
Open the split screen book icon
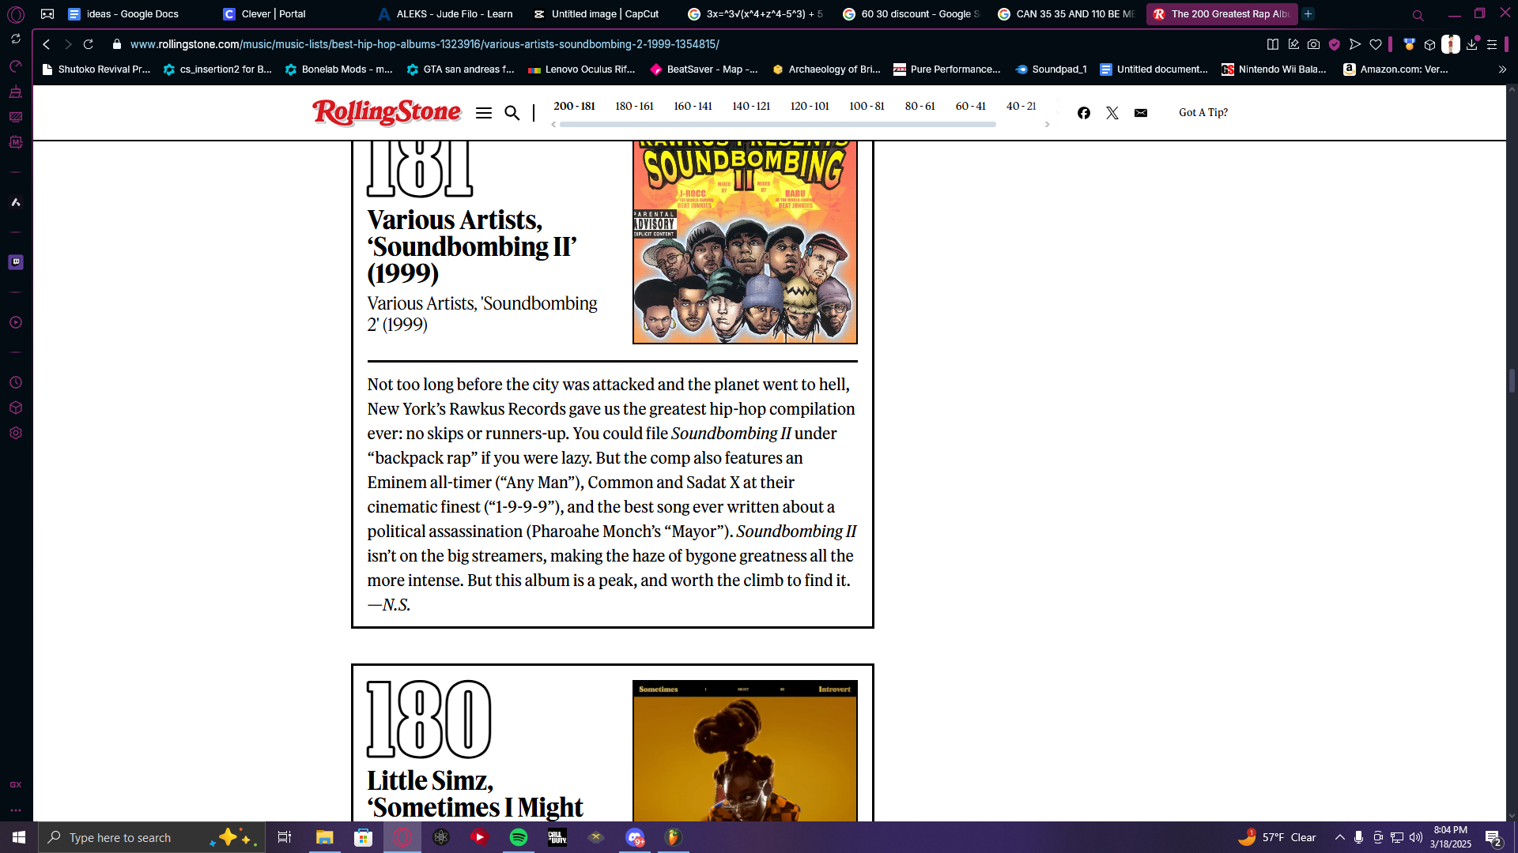pyautogui.click(x=1273, y=44)
